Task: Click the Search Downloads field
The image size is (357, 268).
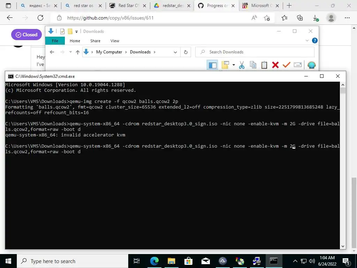Action: [x=255, y=52]
